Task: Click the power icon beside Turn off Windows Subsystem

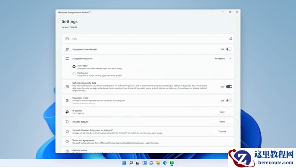Action: tap(67, 131)
